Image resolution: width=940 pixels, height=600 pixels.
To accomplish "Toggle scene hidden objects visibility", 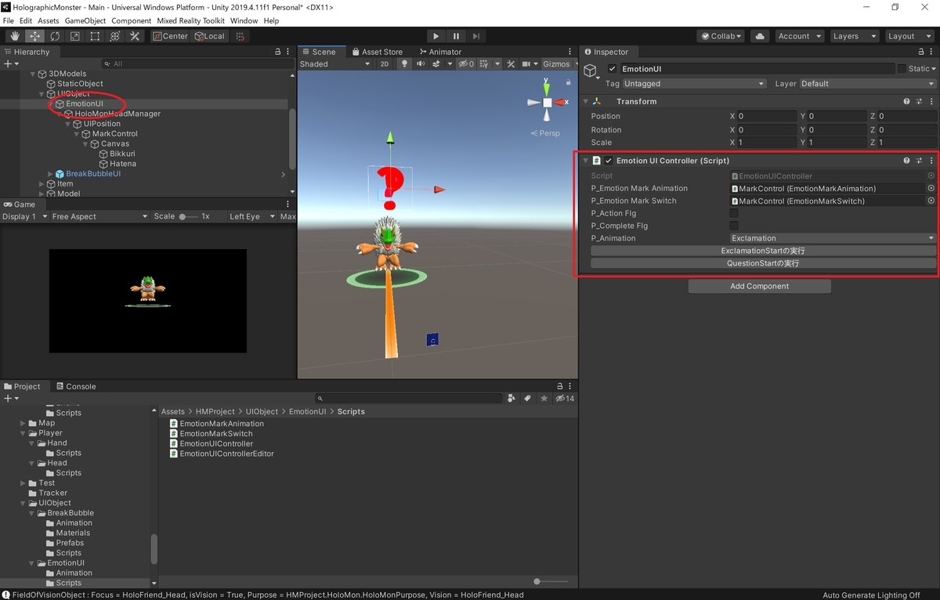I will pyautogui.click(x=466, y=63).
